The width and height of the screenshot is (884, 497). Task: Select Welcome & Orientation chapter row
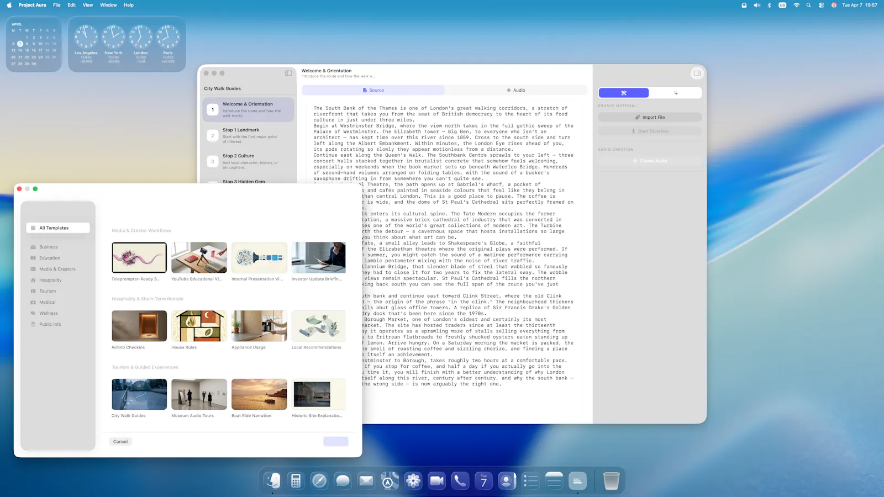(249, 109)
